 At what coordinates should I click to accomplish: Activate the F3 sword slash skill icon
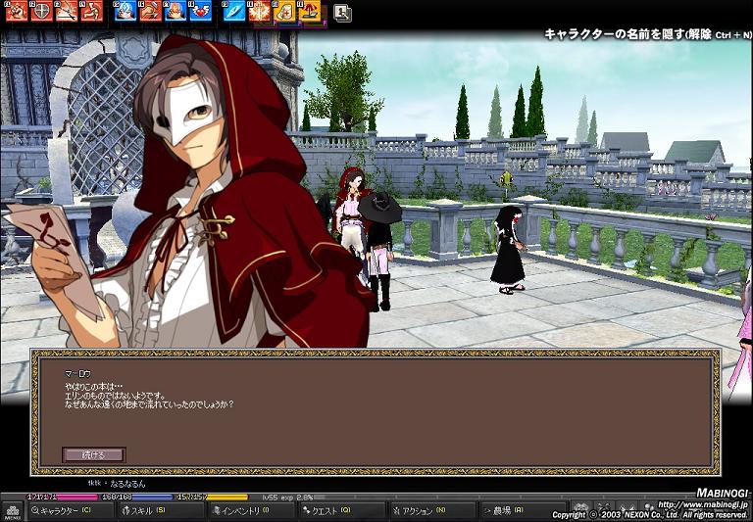coord(67,11)
